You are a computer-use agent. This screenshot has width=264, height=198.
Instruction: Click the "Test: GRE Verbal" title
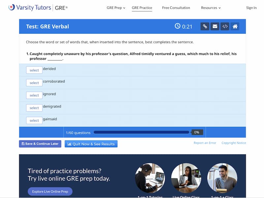click(48, 27)
